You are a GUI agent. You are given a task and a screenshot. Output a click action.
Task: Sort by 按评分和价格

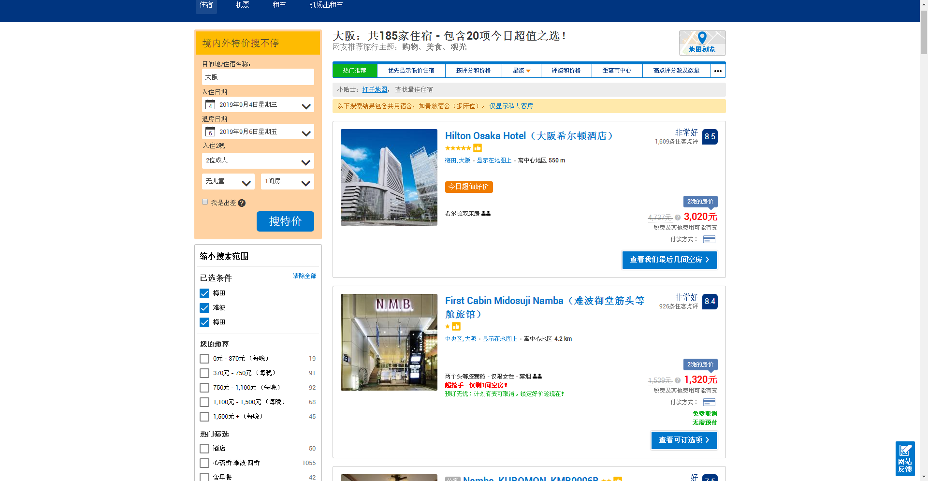[x=474, y=71]
